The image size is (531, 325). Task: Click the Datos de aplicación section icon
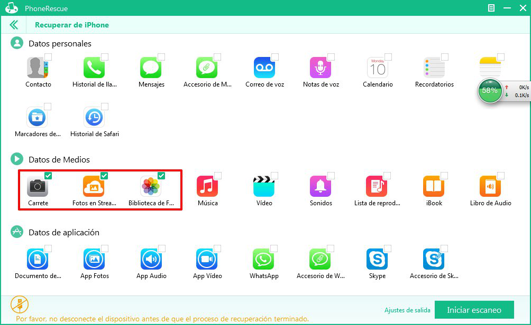16,232
